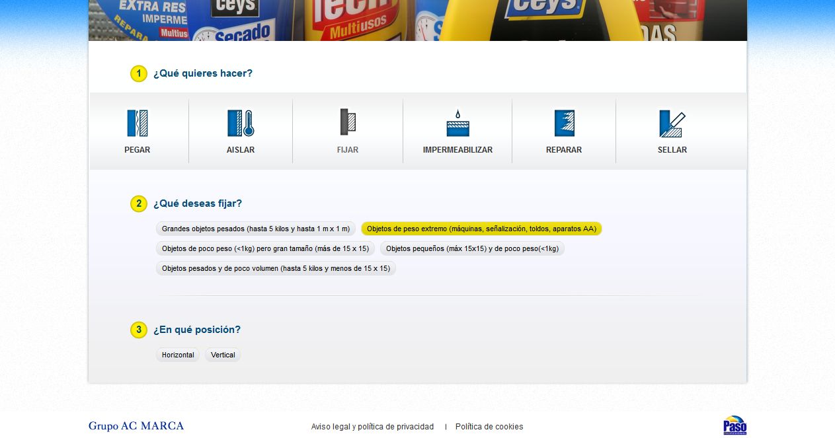835x438 pixels.
Task: Toggle 'Objetos de peso extremo' option
Action: coord(481,229)
